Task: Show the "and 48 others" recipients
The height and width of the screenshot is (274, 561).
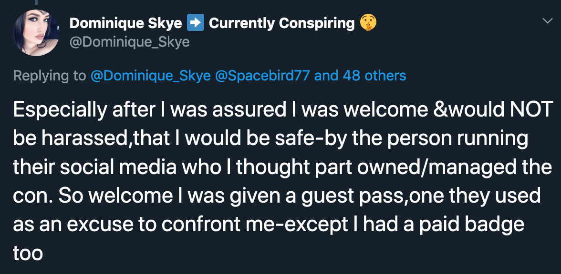Action: tap(360, 75)
